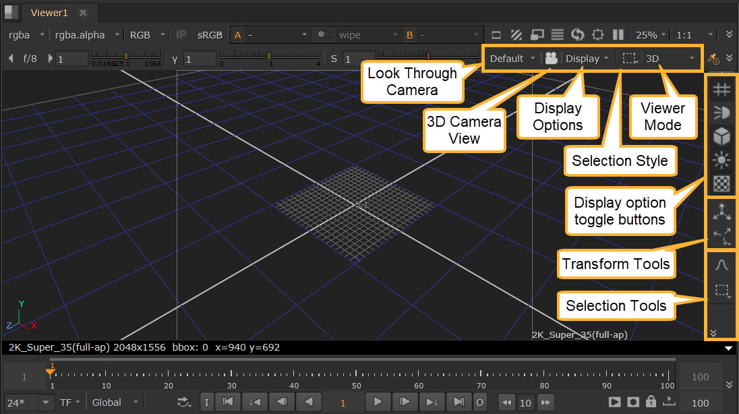Toggle the checkerboard transparency button
The width and height of the screenshot is (739, 414).
[721, 183]
